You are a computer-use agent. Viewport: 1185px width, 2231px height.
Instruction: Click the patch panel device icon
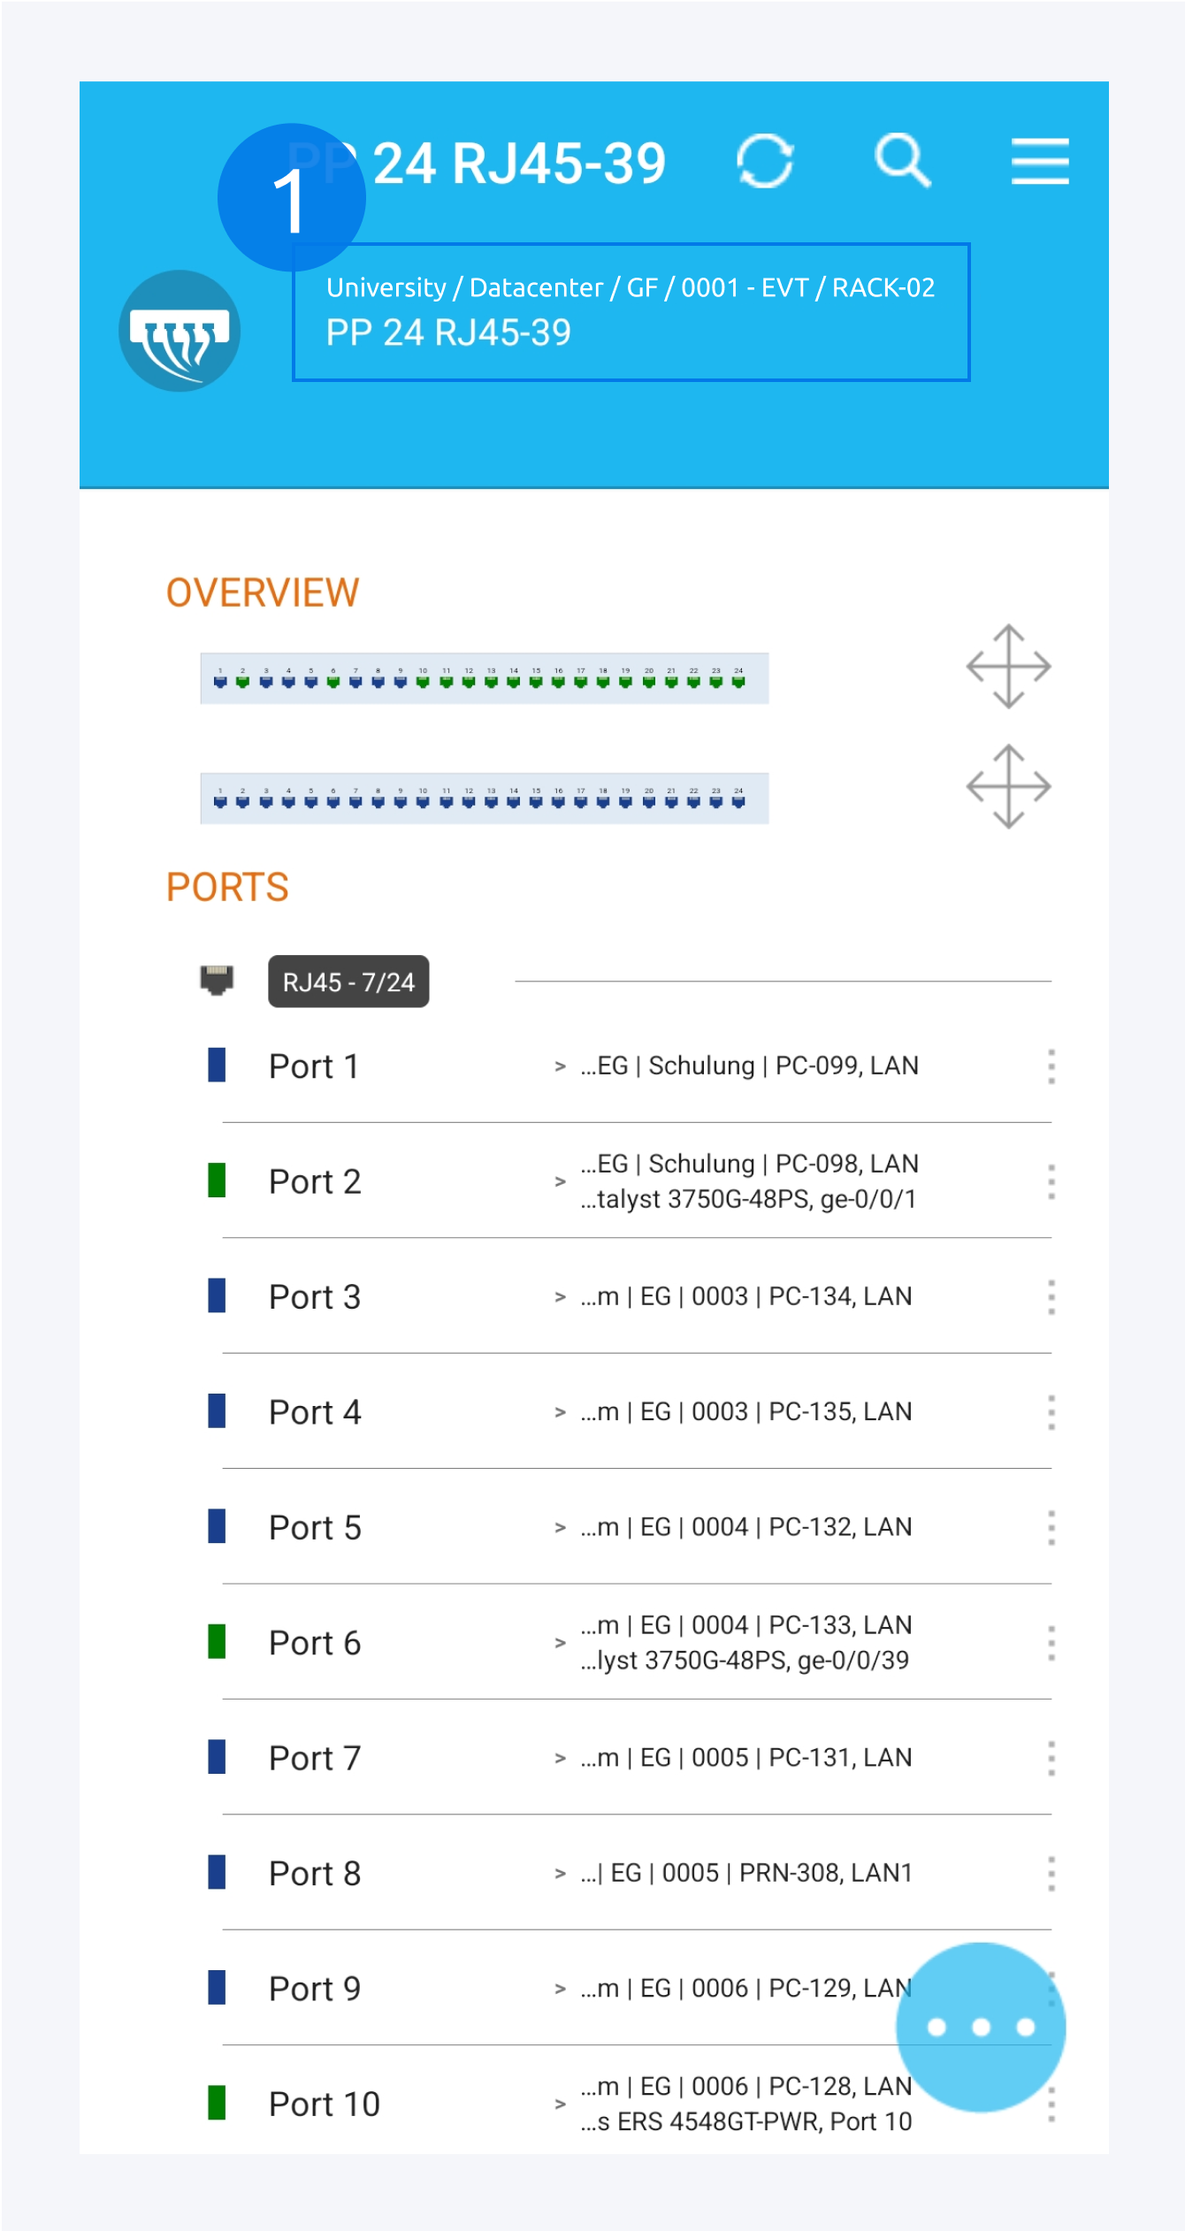180,331
